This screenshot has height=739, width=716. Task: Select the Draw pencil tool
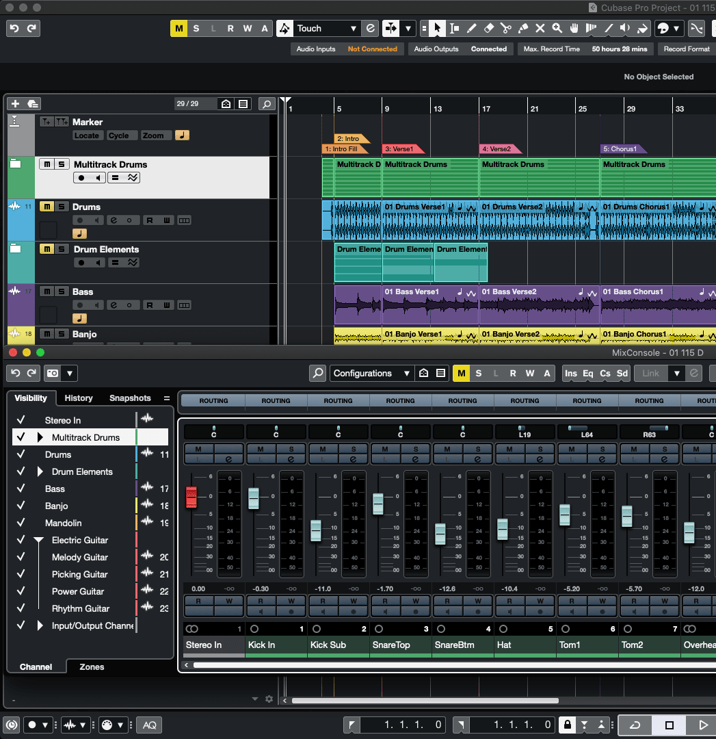[x=471, y=29]
